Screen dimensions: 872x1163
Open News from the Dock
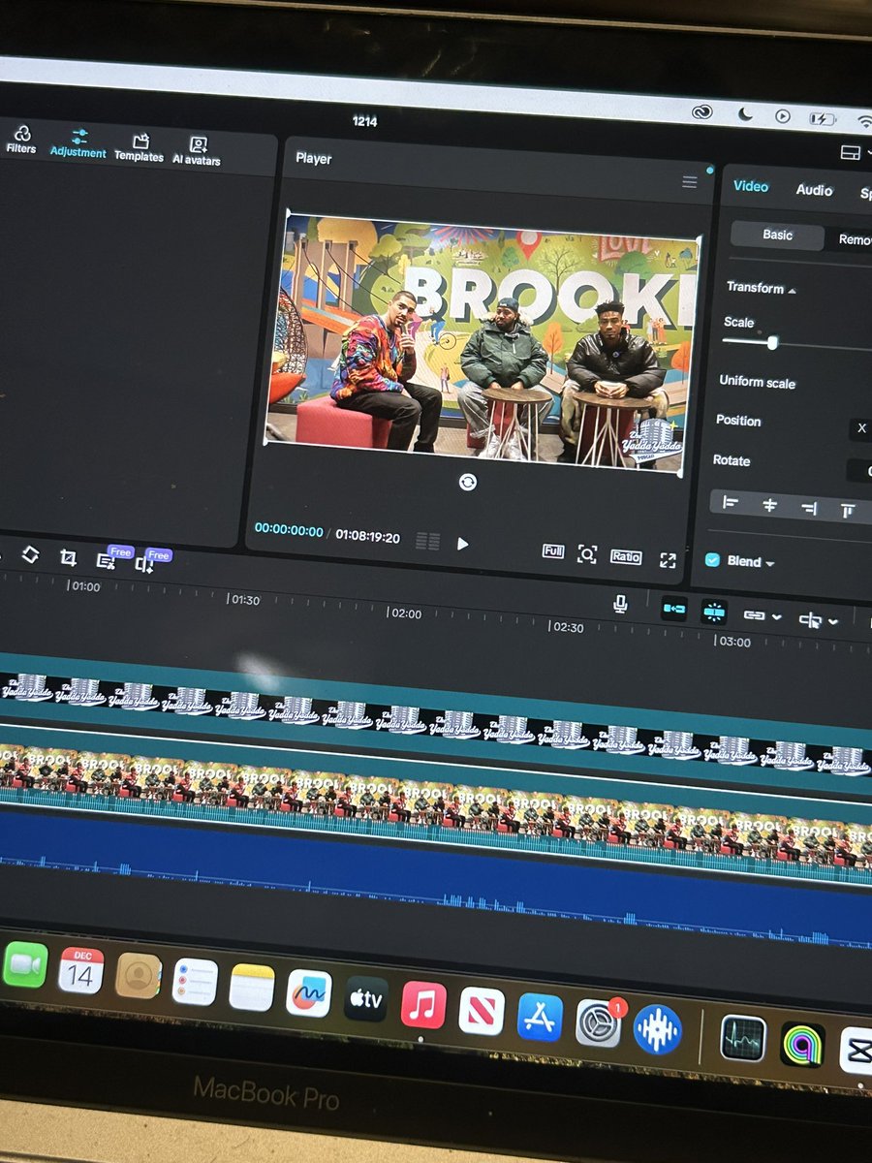pyautogui.click(x=482, y=1012)
